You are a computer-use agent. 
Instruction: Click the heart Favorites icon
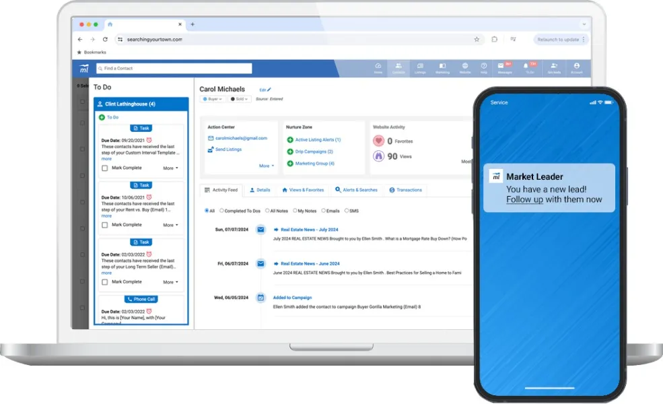378,141
